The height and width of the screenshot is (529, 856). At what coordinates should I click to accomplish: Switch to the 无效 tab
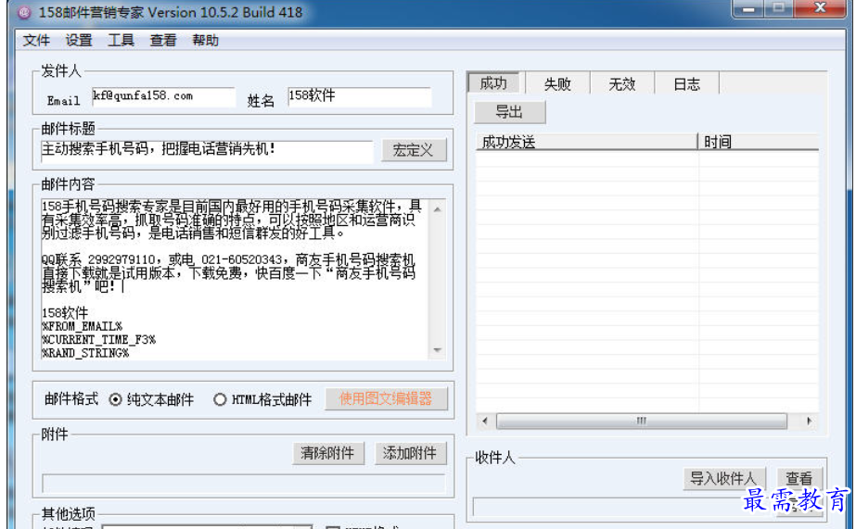tap(621, 84)
